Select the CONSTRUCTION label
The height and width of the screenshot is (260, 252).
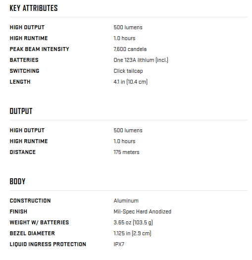point(30,201)
